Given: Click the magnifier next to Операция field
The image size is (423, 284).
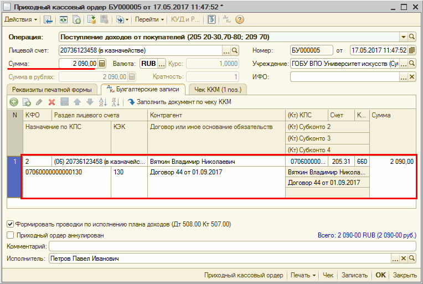Looking at the screenshot, I should tap(412, 37).
